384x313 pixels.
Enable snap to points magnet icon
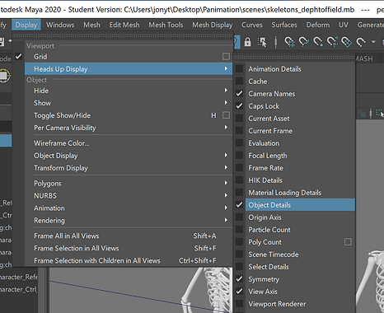click(x=318, y=42)
